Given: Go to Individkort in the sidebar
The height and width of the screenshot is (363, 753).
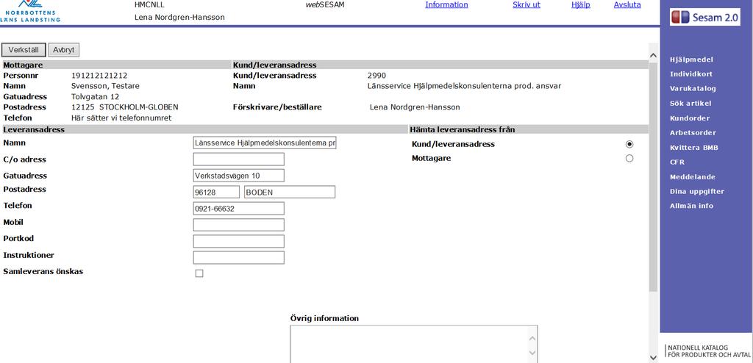Looking at the screenshot, I should click(x=691, y=74).
